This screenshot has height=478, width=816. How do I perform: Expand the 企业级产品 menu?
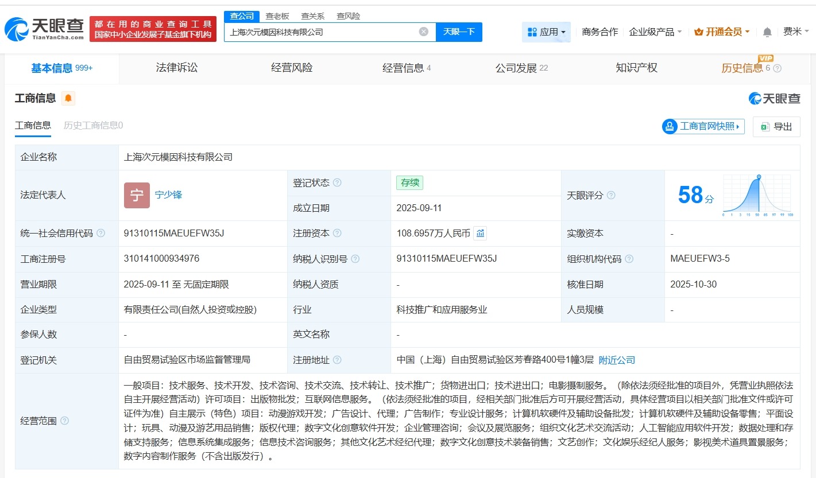pos(656,32)
